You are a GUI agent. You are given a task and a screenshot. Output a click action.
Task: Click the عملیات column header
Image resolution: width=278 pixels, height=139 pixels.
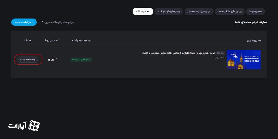tap(28, 40)
